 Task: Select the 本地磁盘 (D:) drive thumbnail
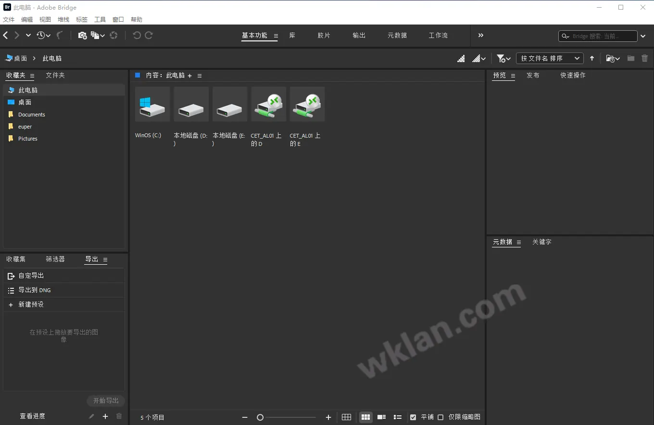pyautogui.click(x=191, y=104)
